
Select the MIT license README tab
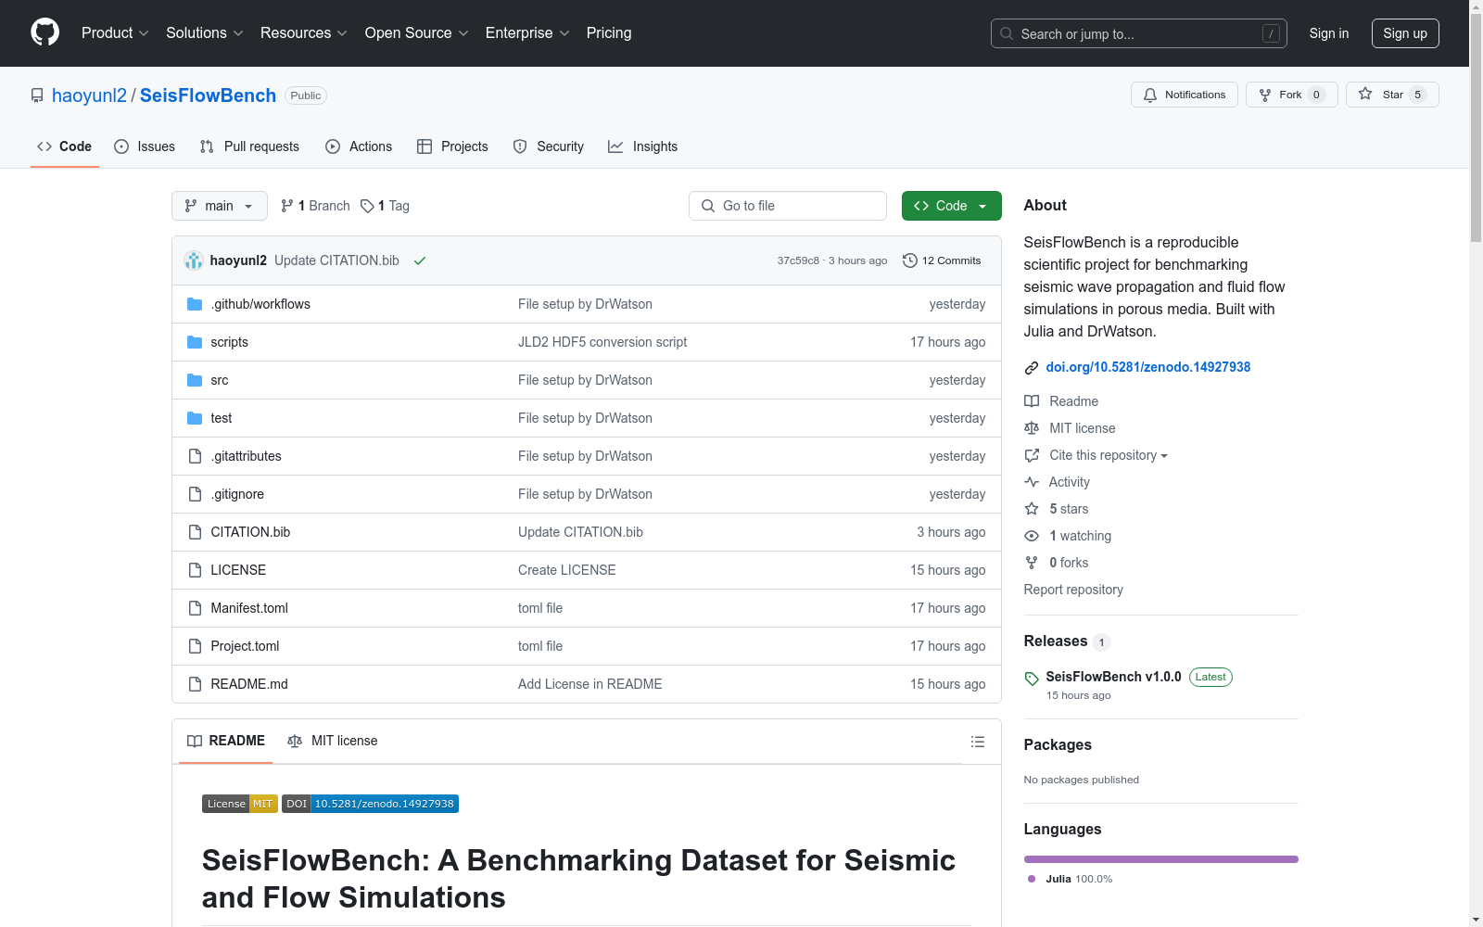[333, 741]
